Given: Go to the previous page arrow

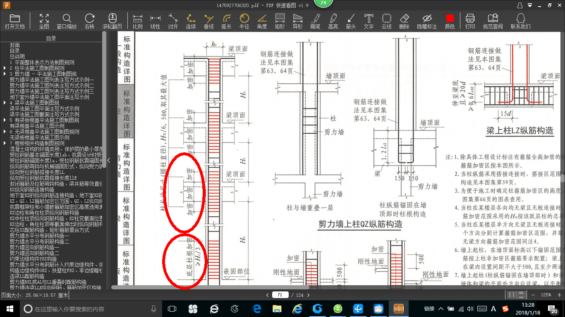Looking at the screenshot, I should tap(267, 295).
